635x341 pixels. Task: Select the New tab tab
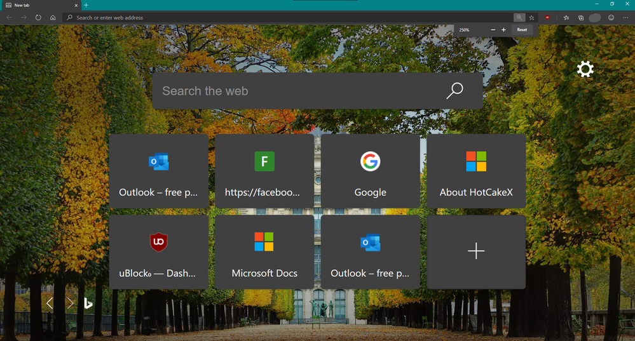click(x=41, y=5)
